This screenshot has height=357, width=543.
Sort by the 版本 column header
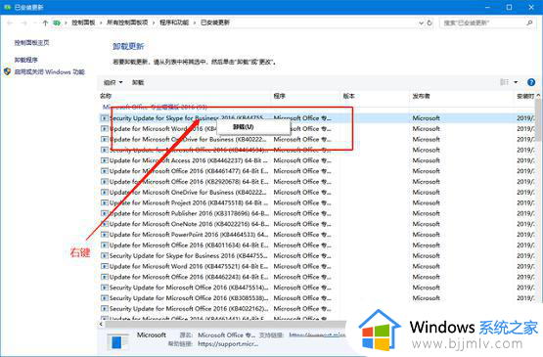(x=348, y=96)
